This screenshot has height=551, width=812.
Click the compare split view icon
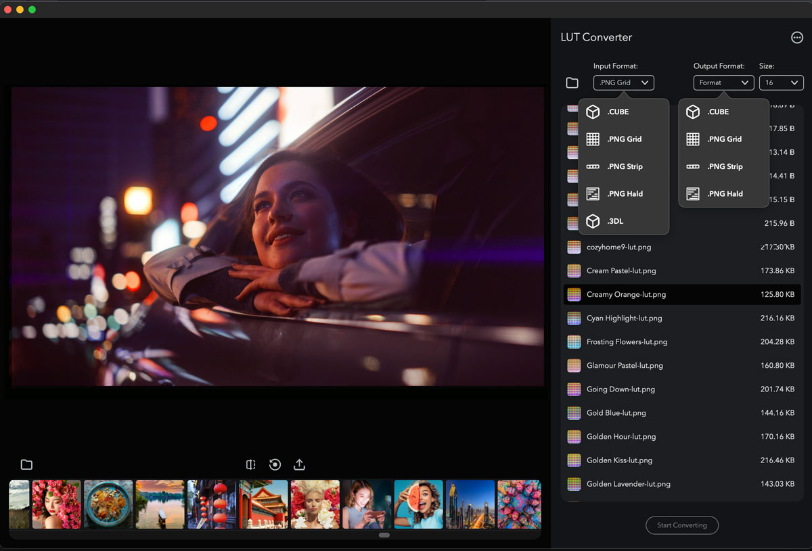251,464
